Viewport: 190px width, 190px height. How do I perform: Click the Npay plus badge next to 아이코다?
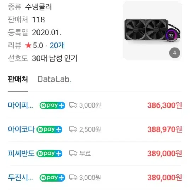[50, 129]
